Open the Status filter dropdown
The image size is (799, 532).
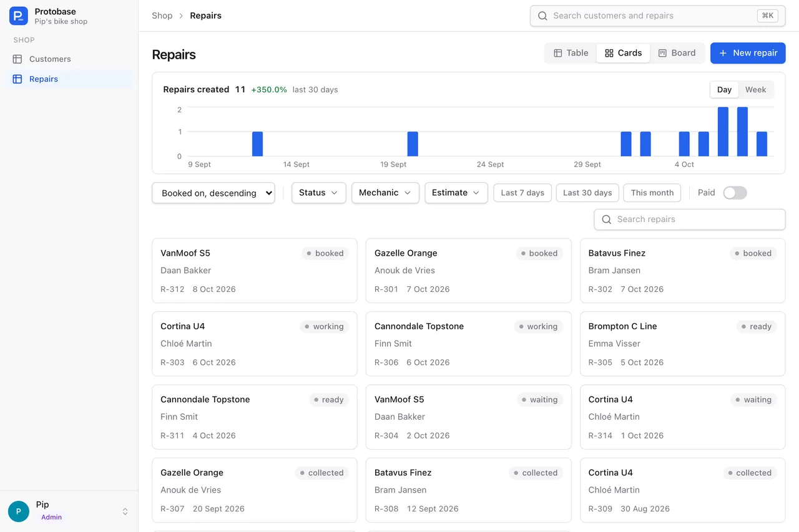tap(318, 193)
